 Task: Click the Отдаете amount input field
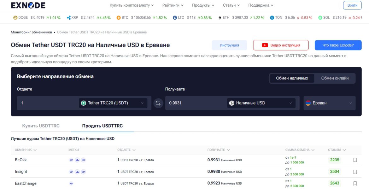coord(47,103)
